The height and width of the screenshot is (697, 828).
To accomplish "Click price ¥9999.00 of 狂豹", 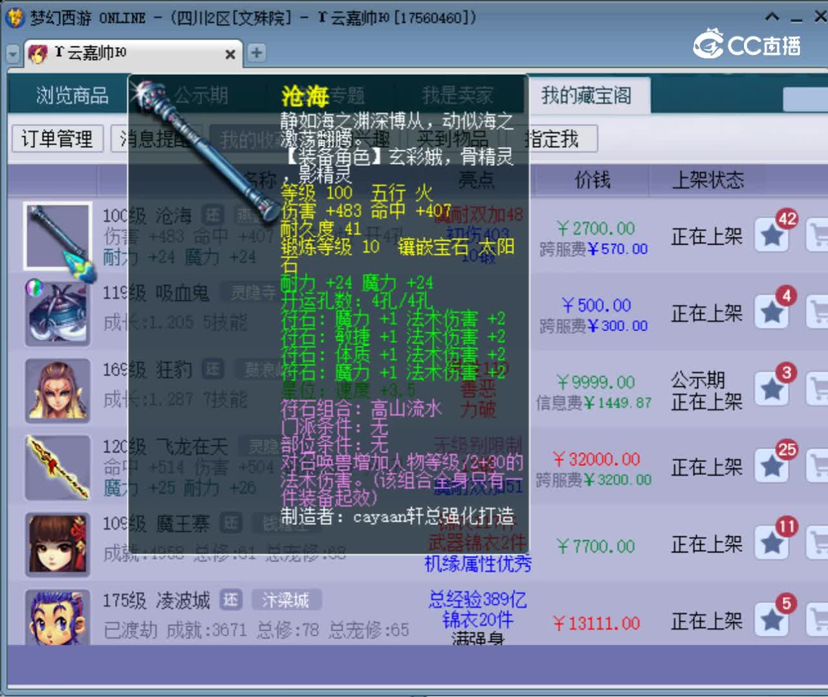I will pos(596,382).
